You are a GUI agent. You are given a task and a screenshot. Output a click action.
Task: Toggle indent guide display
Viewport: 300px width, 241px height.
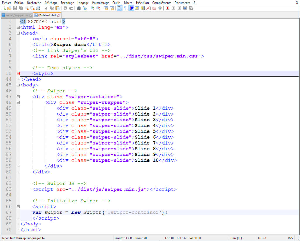pyautogui.click(x=131, y=8)
